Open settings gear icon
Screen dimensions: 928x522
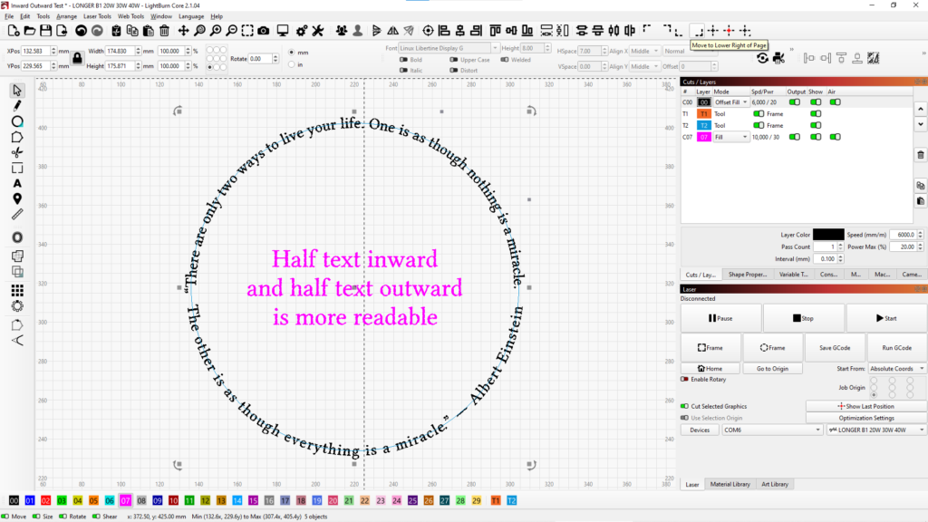pyautogui.click(x=302, y=31)
